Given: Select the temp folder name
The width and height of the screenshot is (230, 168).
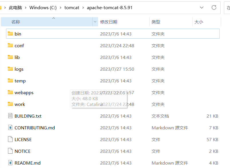Looking at the screenshot, I should [20, 81].
